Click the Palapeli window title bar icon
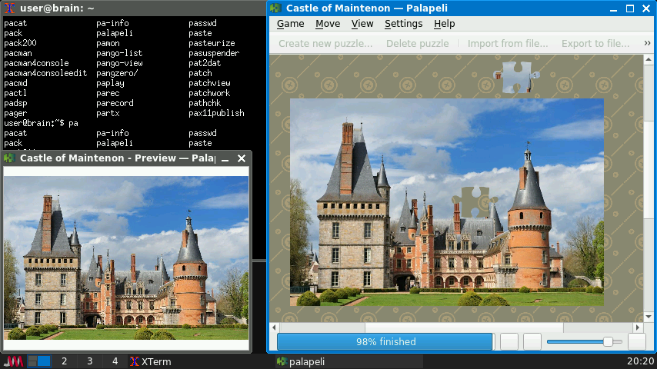Image resolution: width=657 pixels, height=369 pixels. click(275, 8)
